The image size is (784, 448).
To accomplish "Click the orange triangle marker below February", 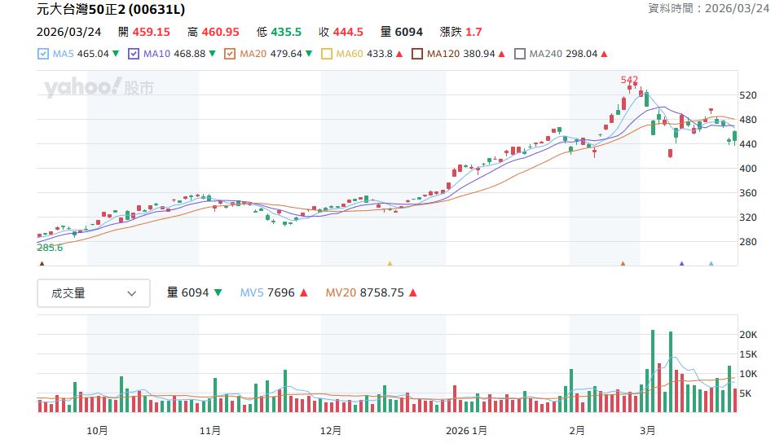I will (x=623, y=264).
